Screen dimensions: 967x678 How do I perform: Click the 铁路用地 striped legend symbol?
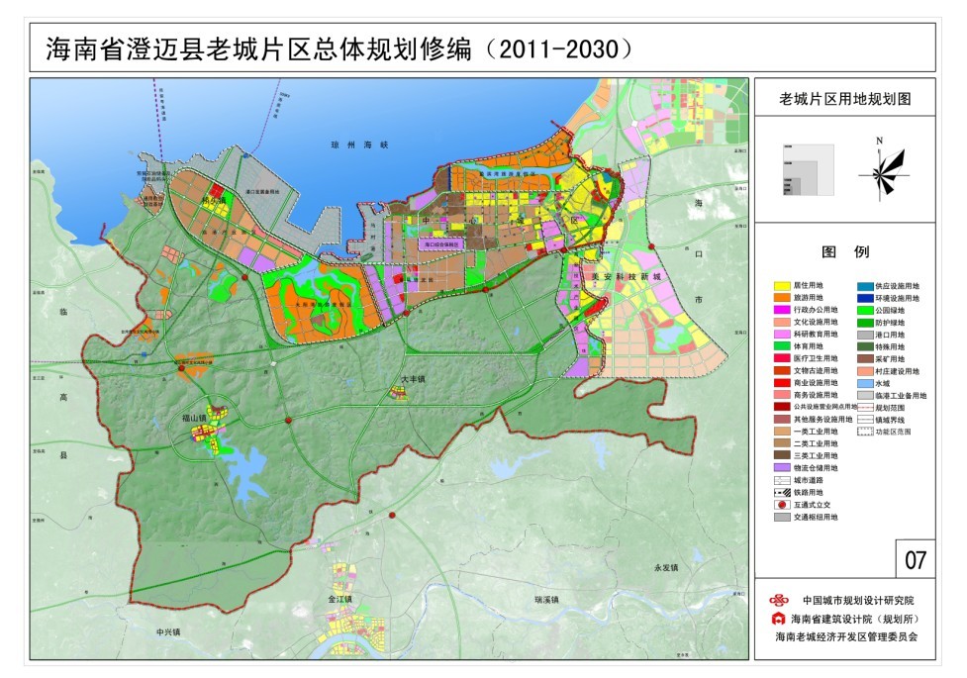coord(782,492)
